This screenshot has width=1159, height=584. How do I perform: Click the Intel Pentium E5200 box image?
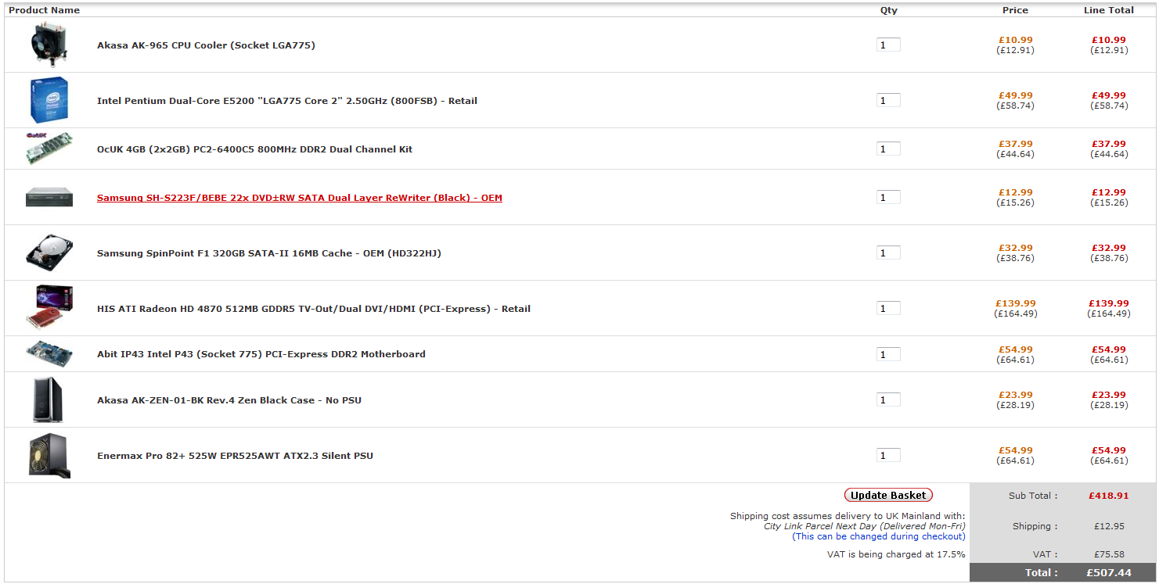tap(49, 100)
